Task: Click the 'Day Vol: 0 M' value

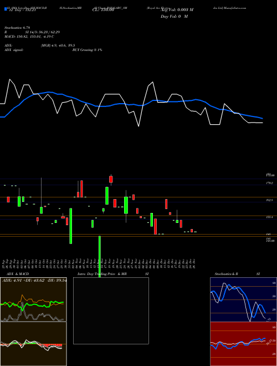Action: (174, 17)
